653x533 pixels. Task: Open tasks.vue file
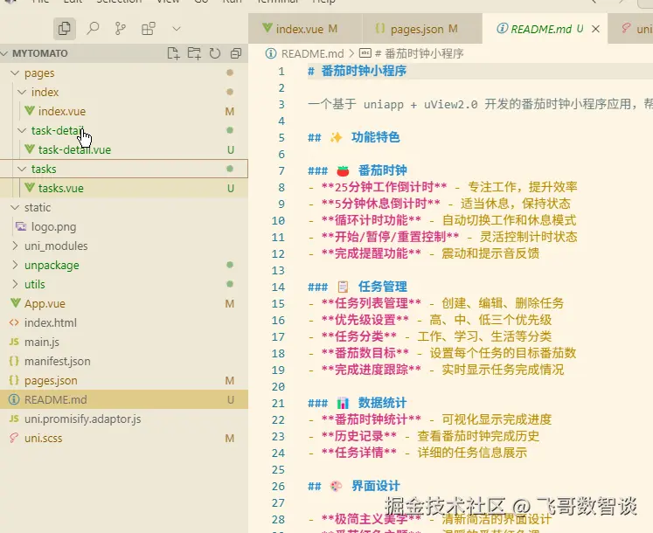(61, 188)
